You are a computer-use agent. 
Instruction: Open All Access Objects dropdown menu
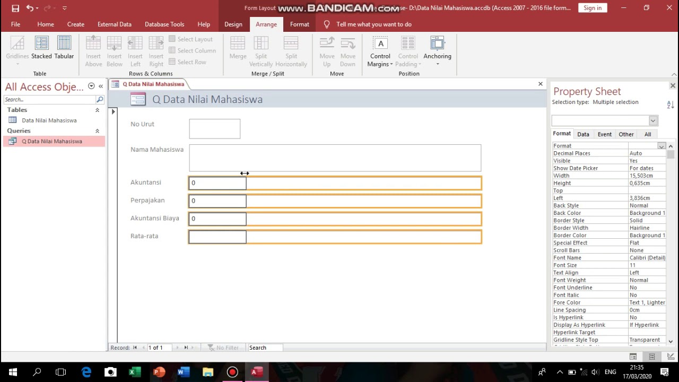coord(91,86)
